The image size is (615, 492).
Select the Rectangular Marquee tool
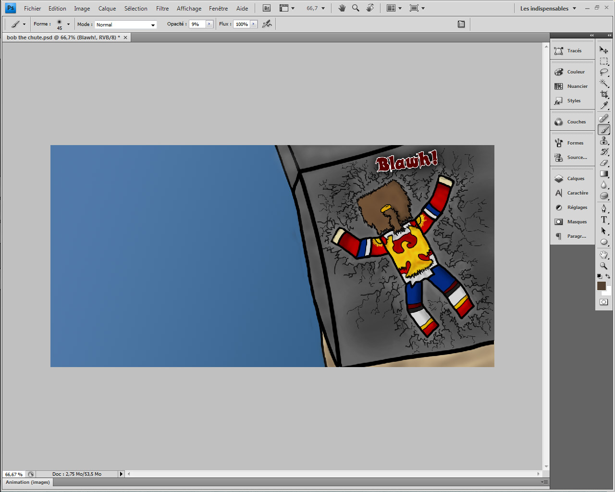[604, 61]
